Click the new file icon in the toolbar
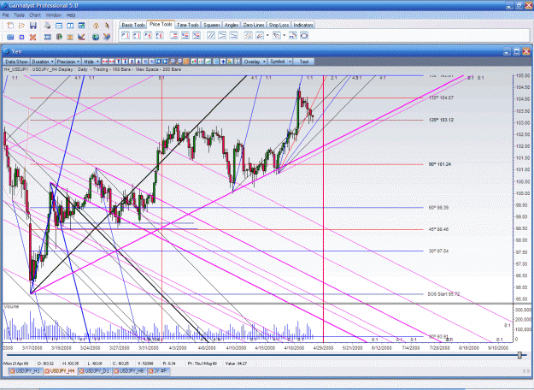This screenshot has width=534, height=390. pos(10,26)
